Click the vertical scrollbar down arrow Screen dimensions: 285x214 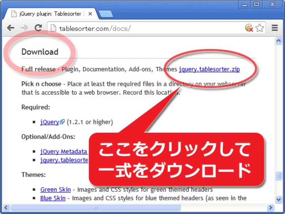(x=279, y=199)
